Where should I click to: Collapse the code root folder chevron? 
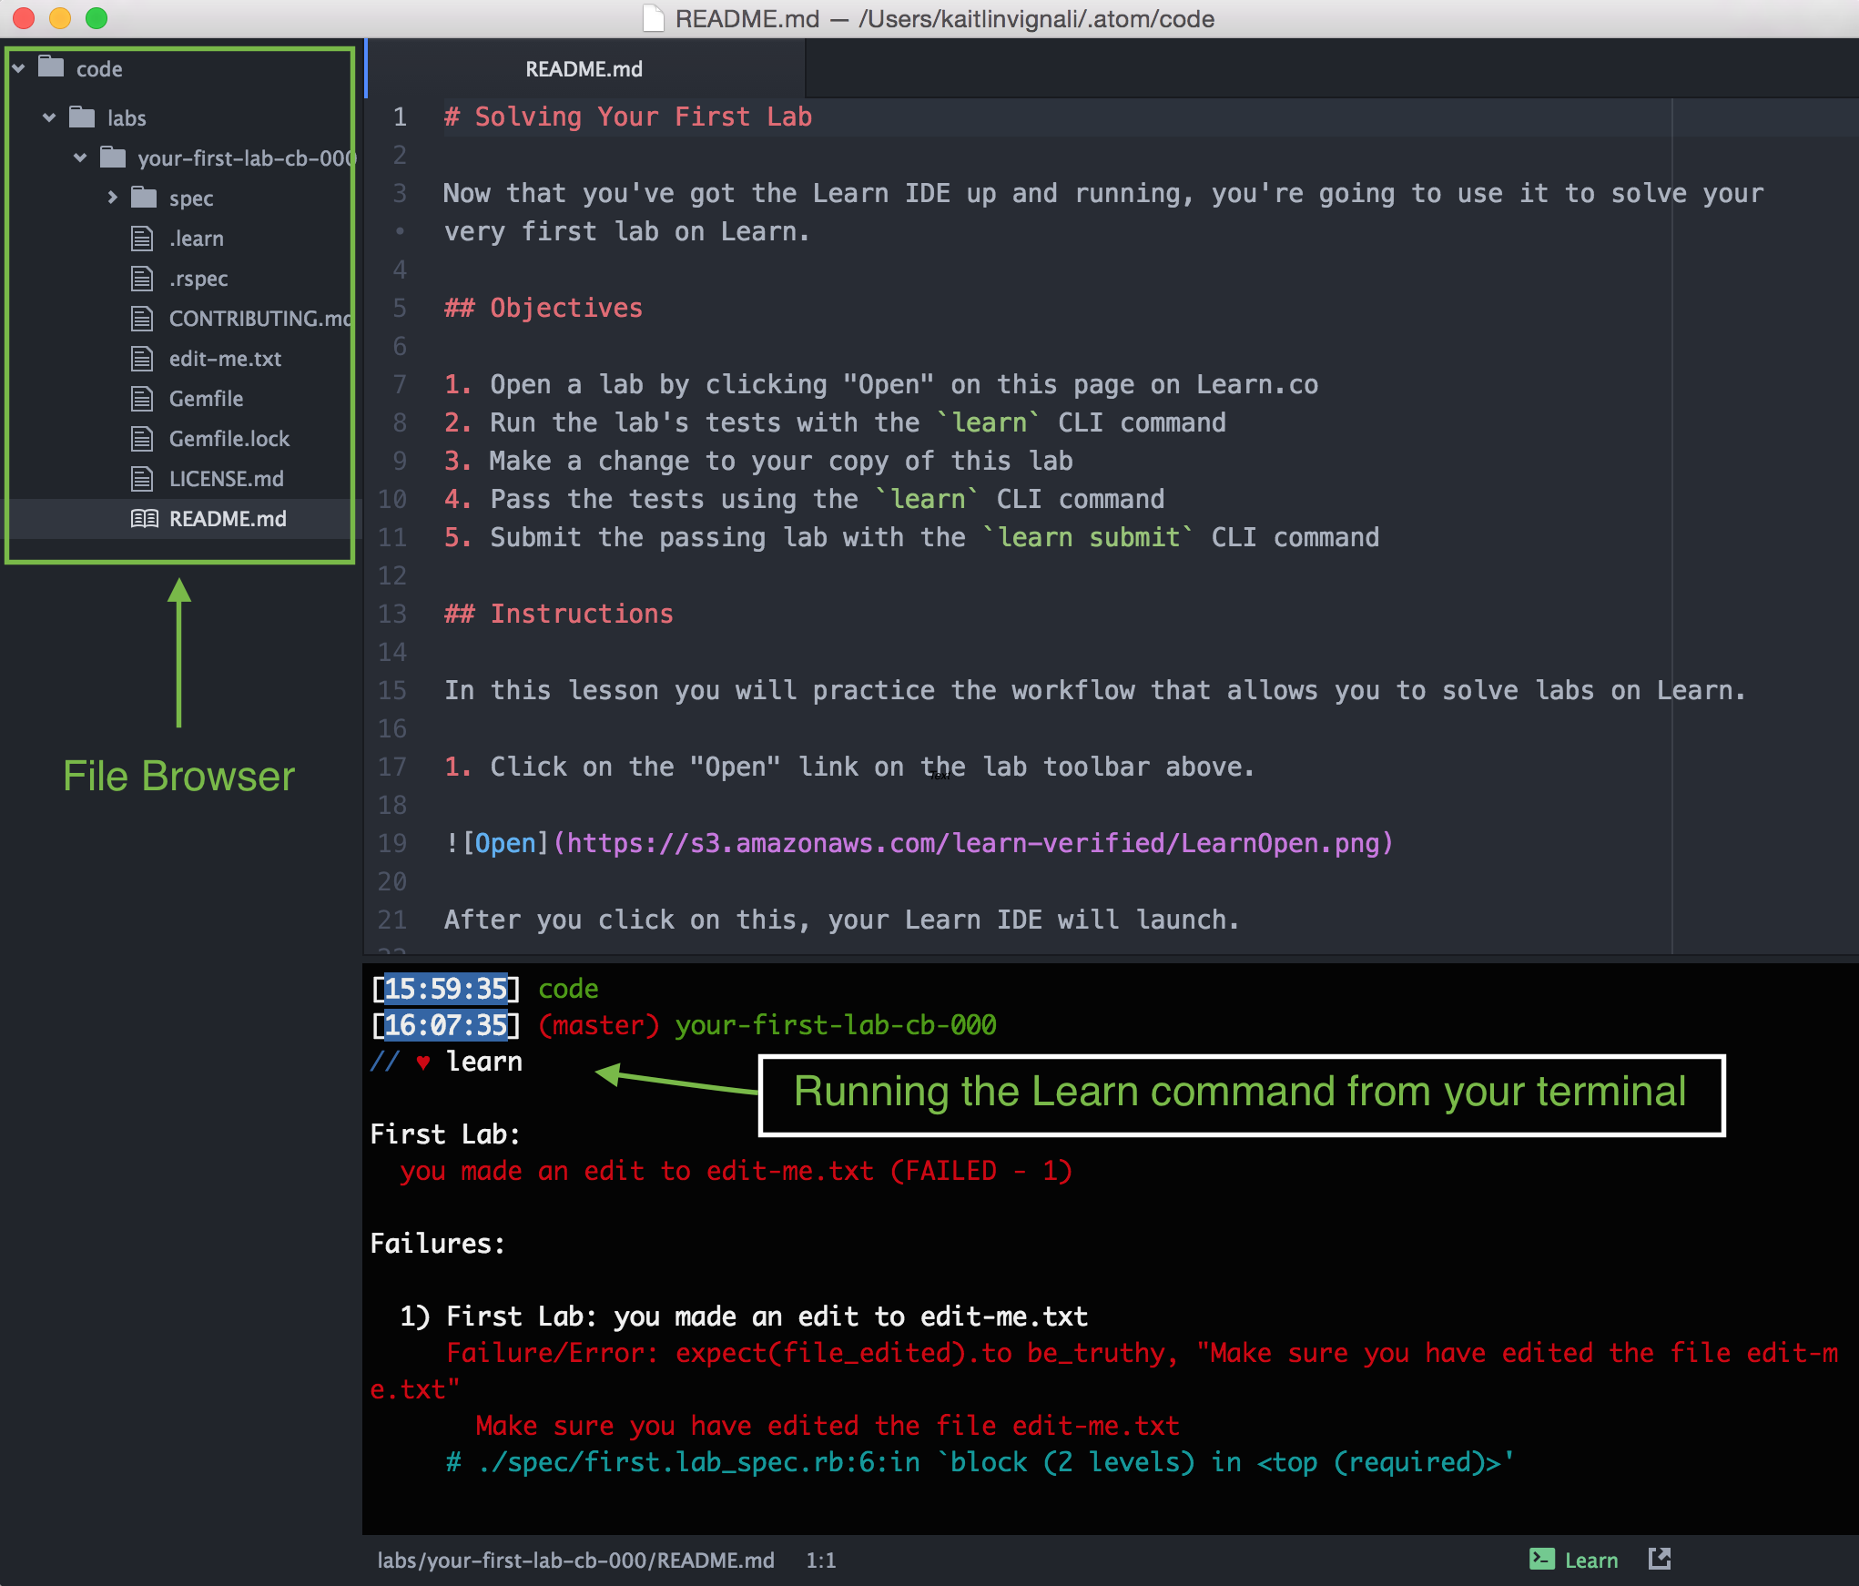point(18,68)
